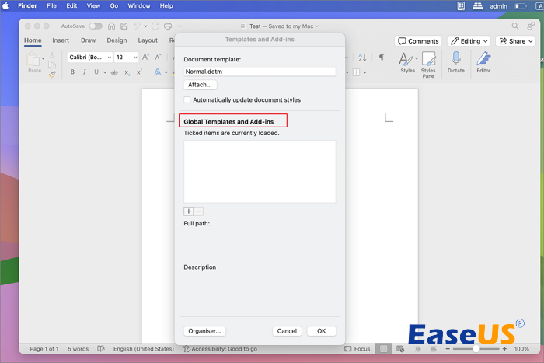Expand the Underline style arrow
The image size is (544, 363).
[105, 72]
